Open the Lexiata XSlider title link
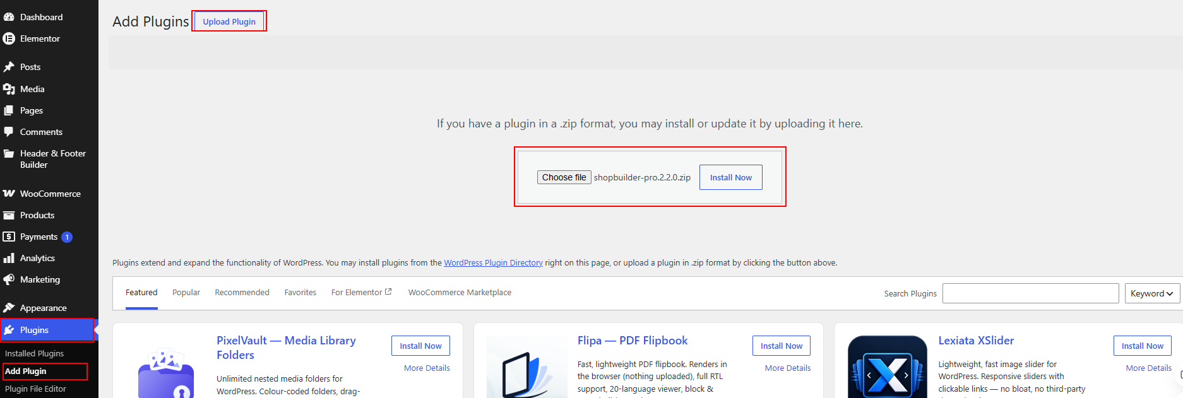This screenshot has width=1183, height=398. pos(976,341)
